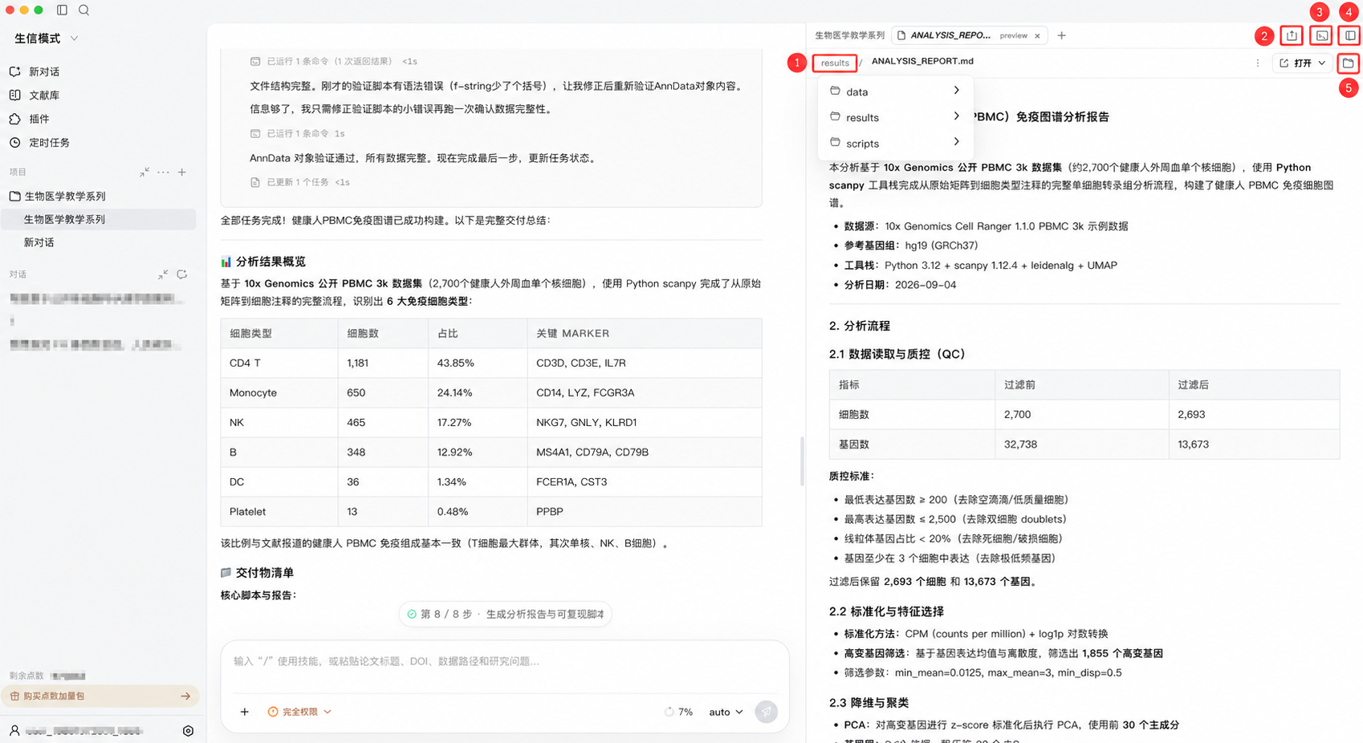Open the file browser folder icon

click(1348, 63)
